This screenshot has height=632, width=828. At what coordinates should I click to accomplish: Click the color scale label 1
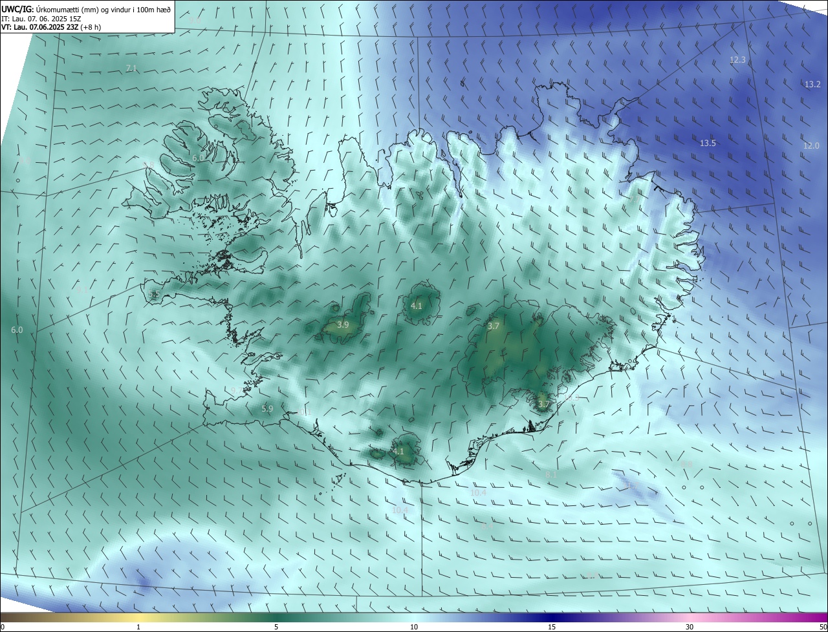tap(138, 627)
